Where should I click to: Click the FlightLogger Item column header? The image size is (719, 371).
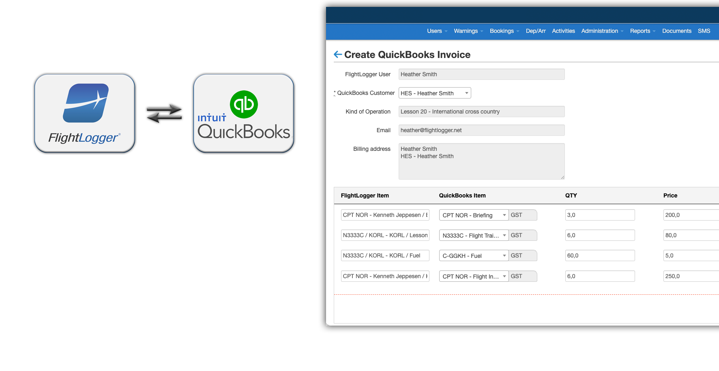click(x=365, y=195)
